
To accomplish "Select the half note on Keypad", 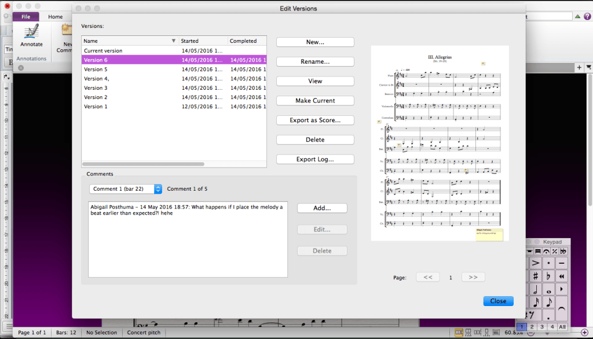I will pyautogui.click(x=535, y=289).
